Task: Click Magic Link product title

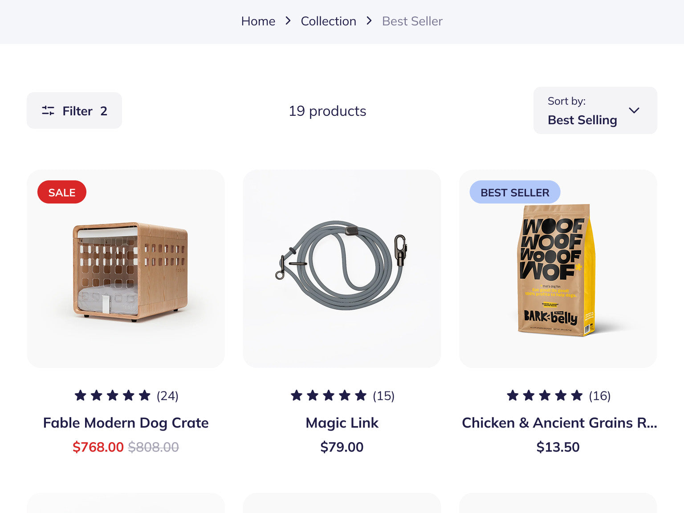Action: point(342,423)
